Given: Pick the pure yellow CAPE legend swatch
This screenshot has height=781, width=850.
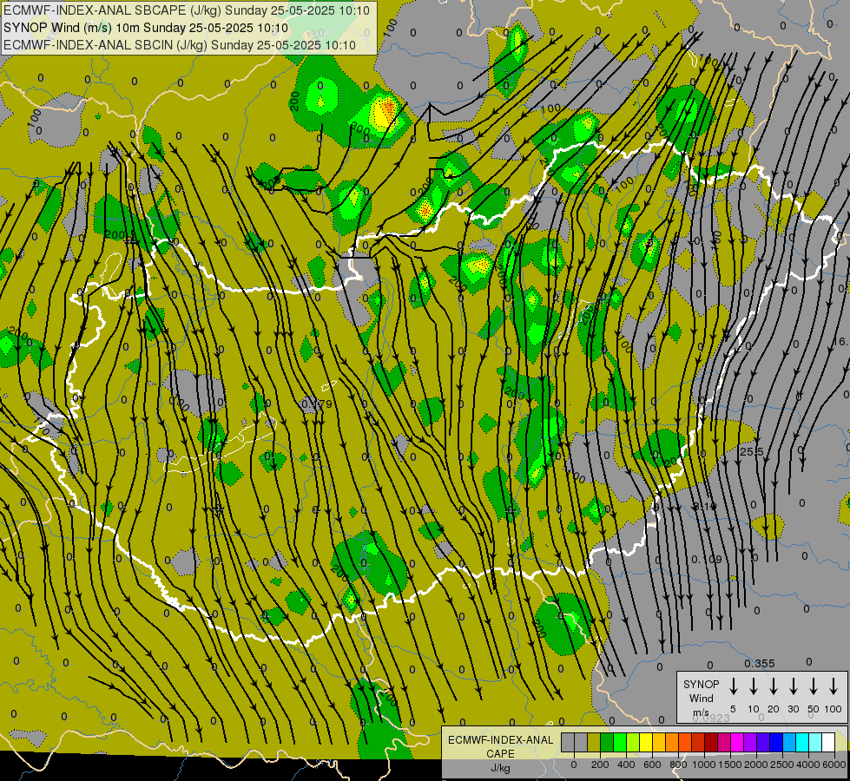Looking at the screenshot, I should [x=646, y=743].
